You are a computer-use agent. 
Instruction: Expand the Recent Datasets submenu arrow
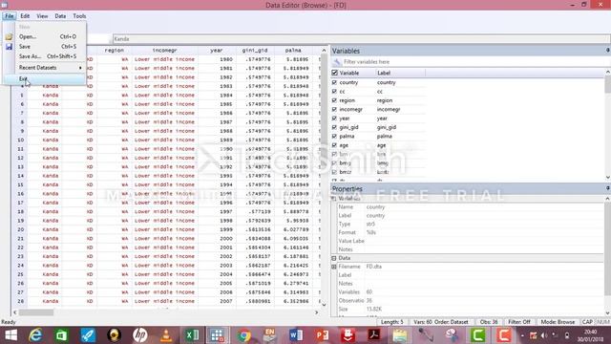coord(80,68)
